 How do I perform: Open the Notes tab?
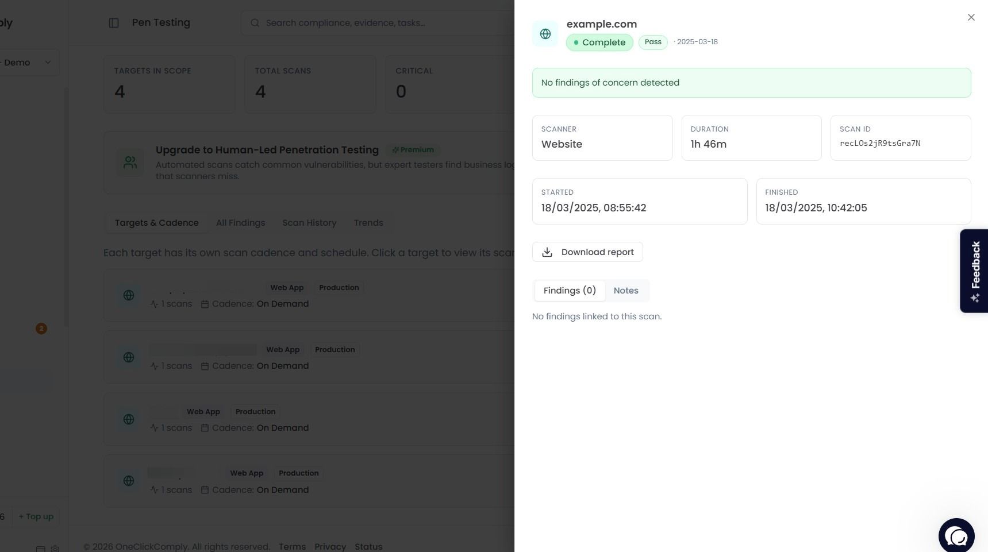626,291
